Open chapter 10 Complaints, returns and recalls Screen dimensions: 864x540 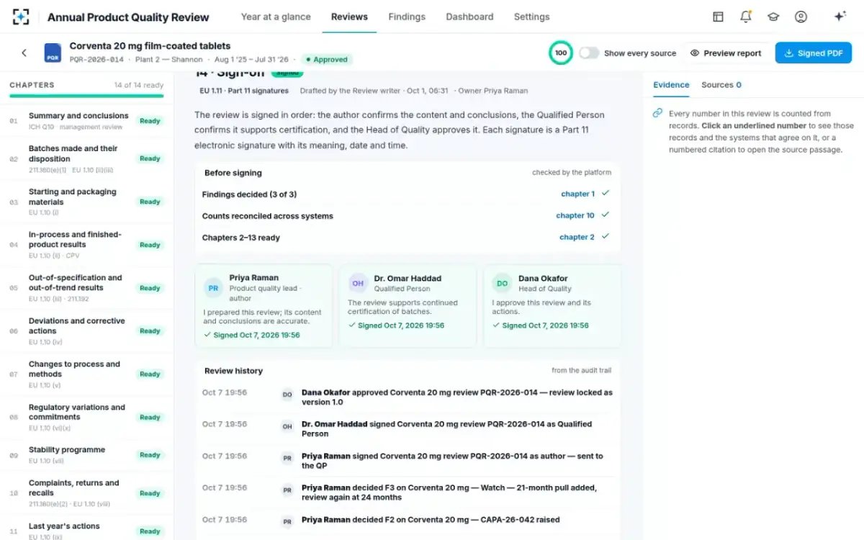(86, 493)
